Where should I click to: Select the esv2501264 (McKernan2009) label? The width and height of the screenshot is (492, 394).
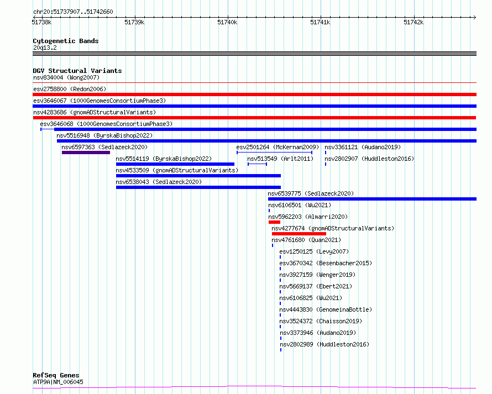point(278,147)
